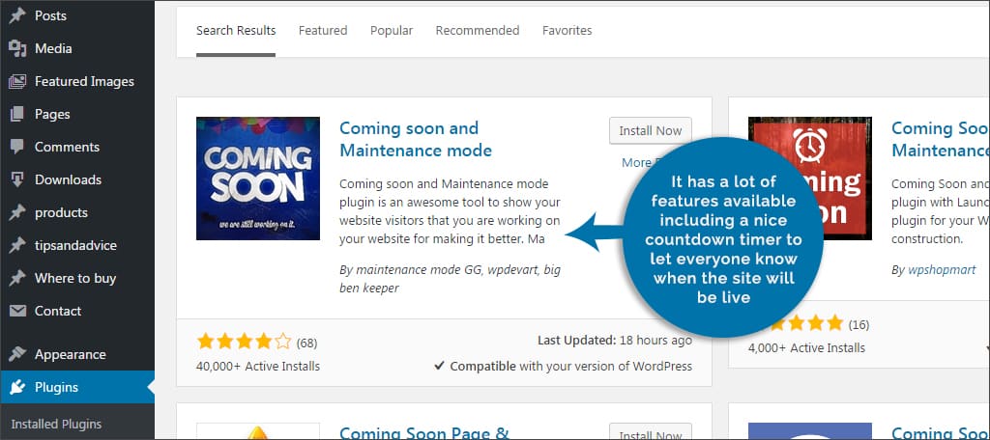The height and width of the screenshot is (440, 990).
Task: Click the Appearance paintbrush icon
Action: point(17,354)
